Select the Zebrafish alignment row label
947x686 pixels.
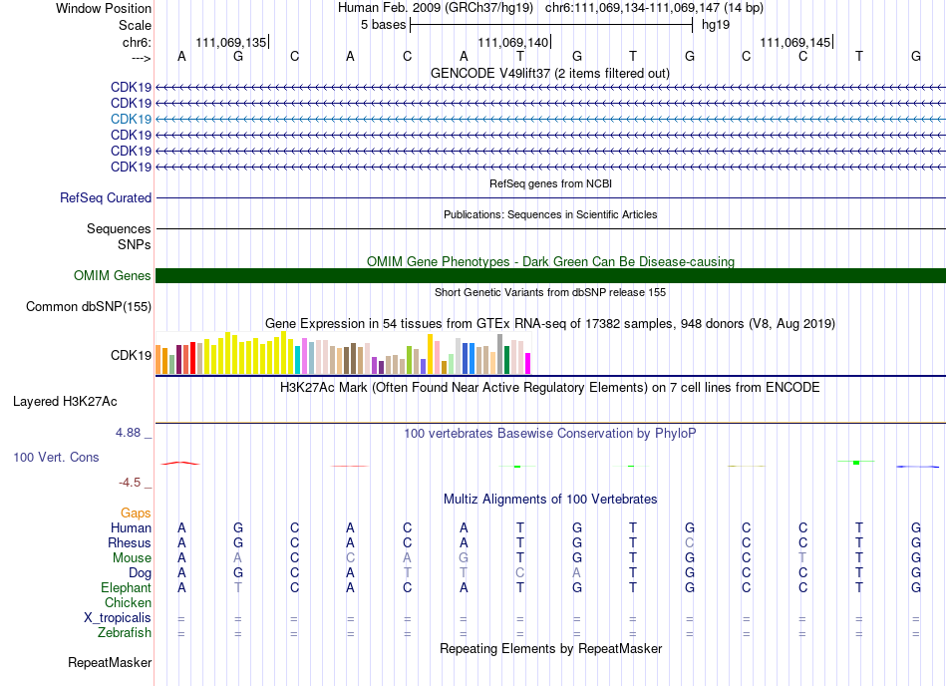pos(125,633)
